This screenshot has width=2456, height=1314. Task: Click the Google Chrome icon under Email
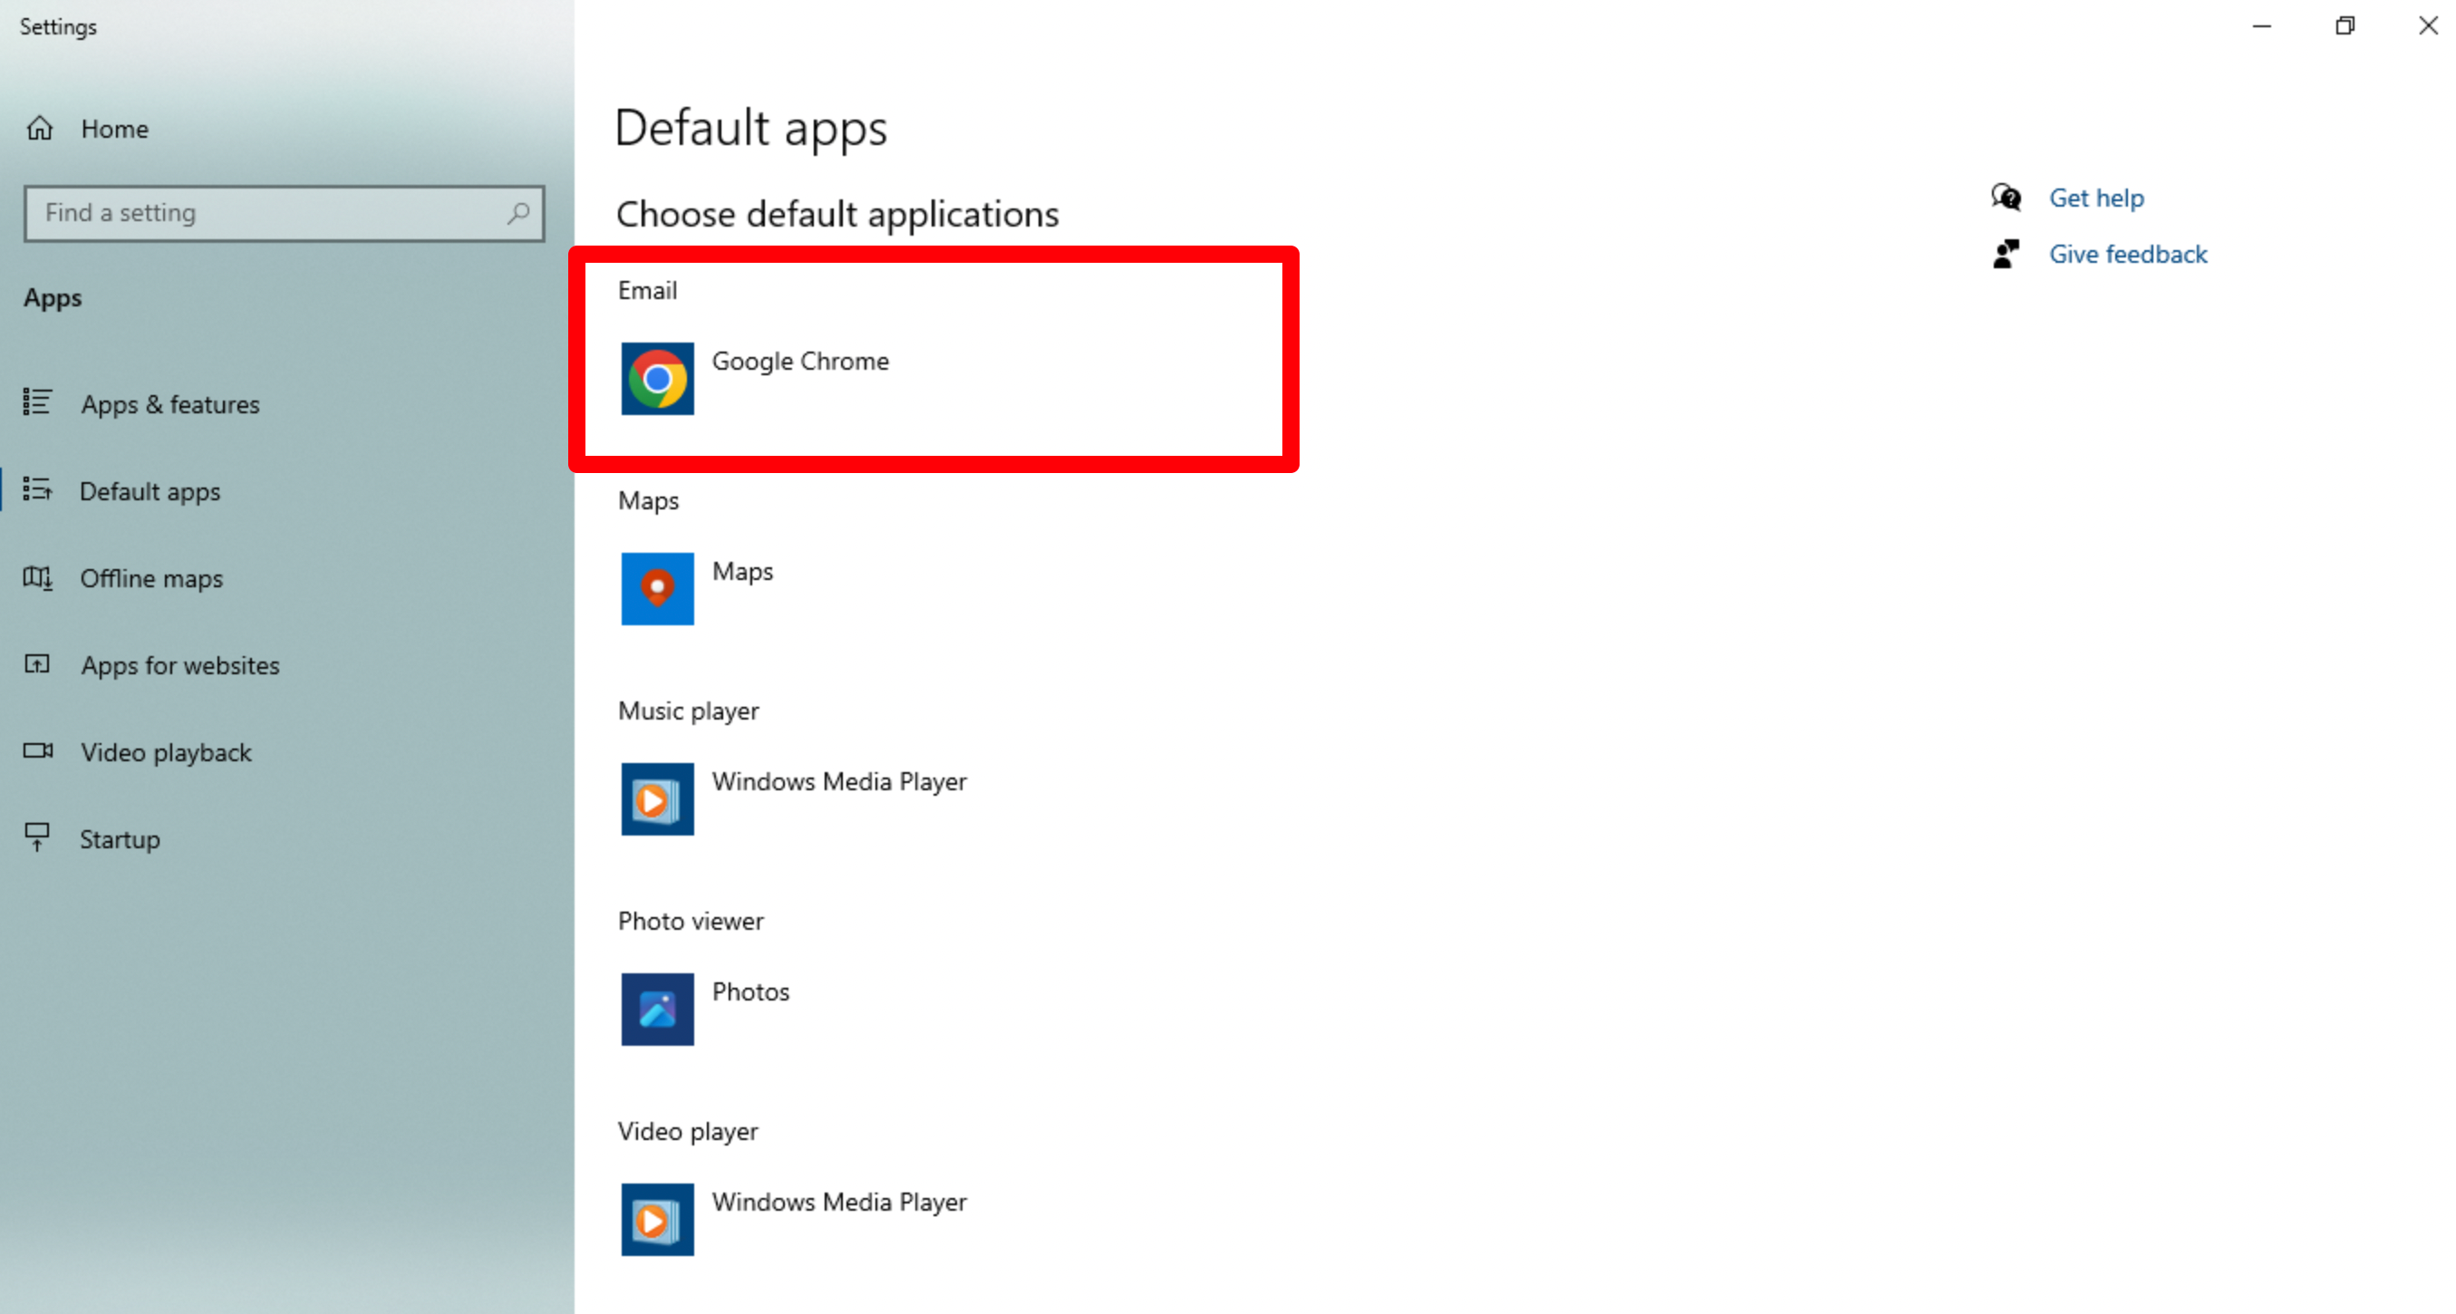658,379
